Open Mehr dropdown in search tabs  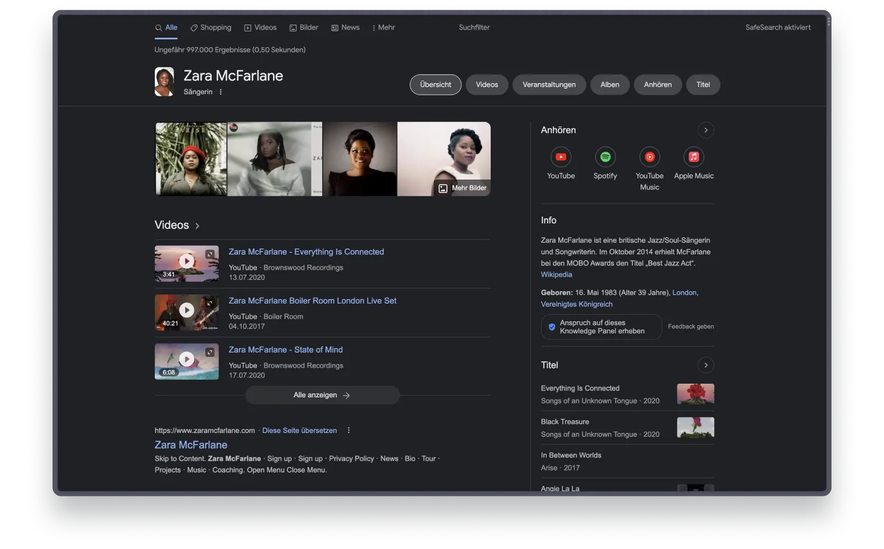[383, 27]
